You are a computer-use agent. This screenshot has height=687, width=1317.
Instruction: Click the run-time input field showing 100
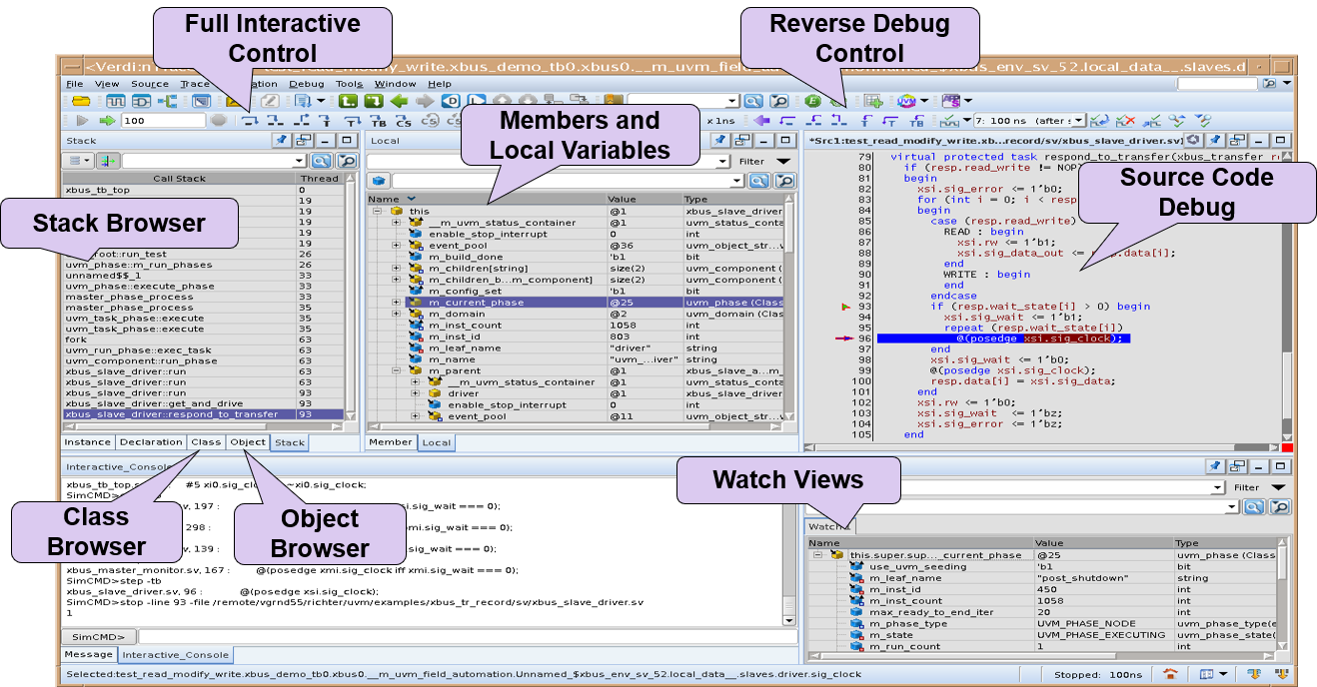[x=164, y=121]
